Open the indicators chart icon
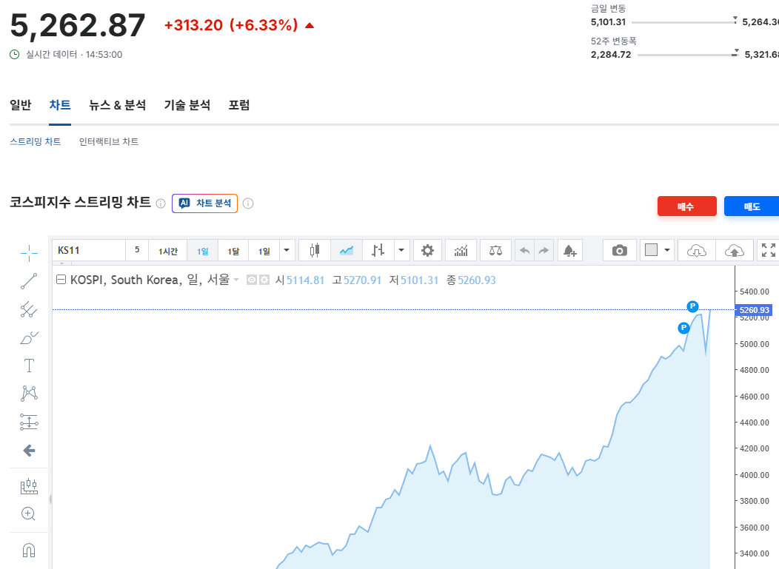The width and height of the screenshot is (779, 569). [461, 251]
